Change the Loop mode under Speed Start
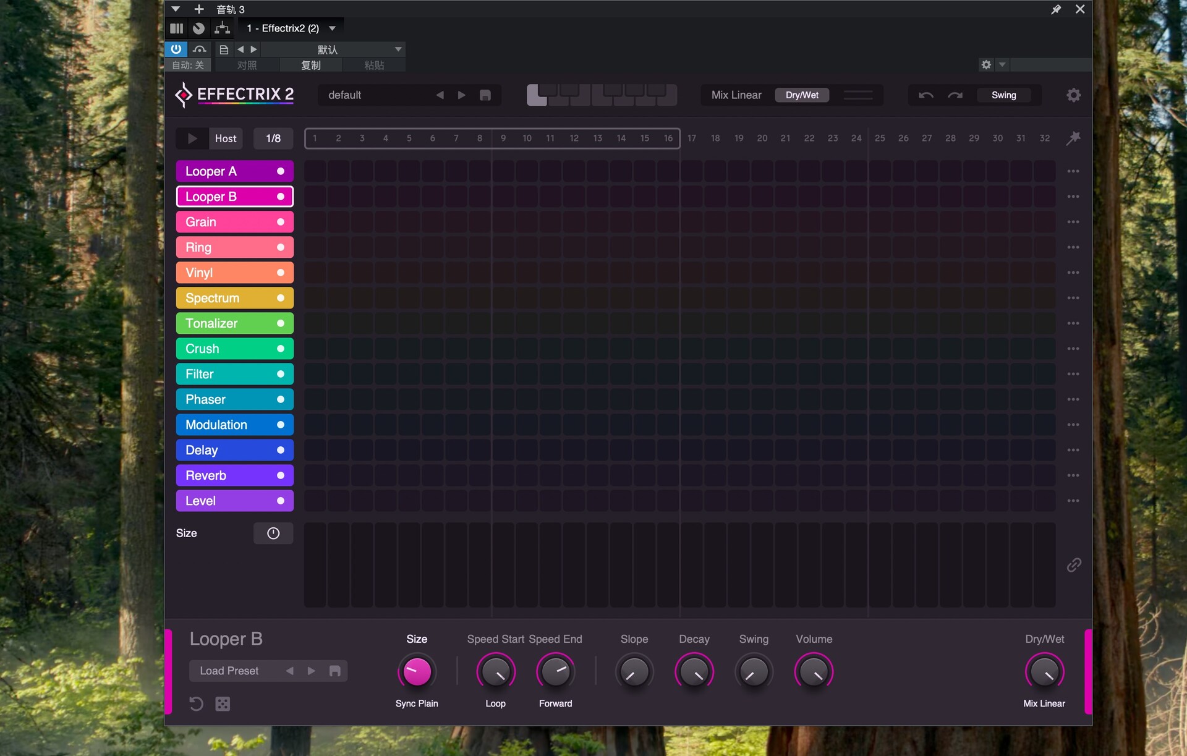The height and width of the screenshot is (756, 1187). point(495,703)
